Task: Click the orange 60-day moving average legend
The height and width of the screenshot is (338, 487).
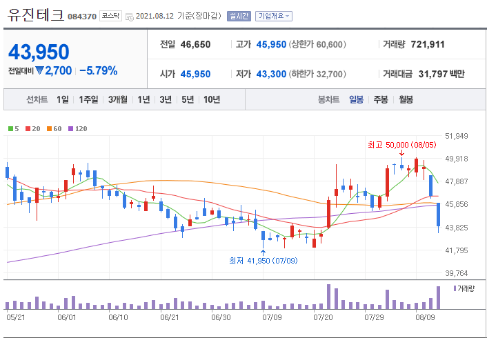Action: [x=54, y=128]
